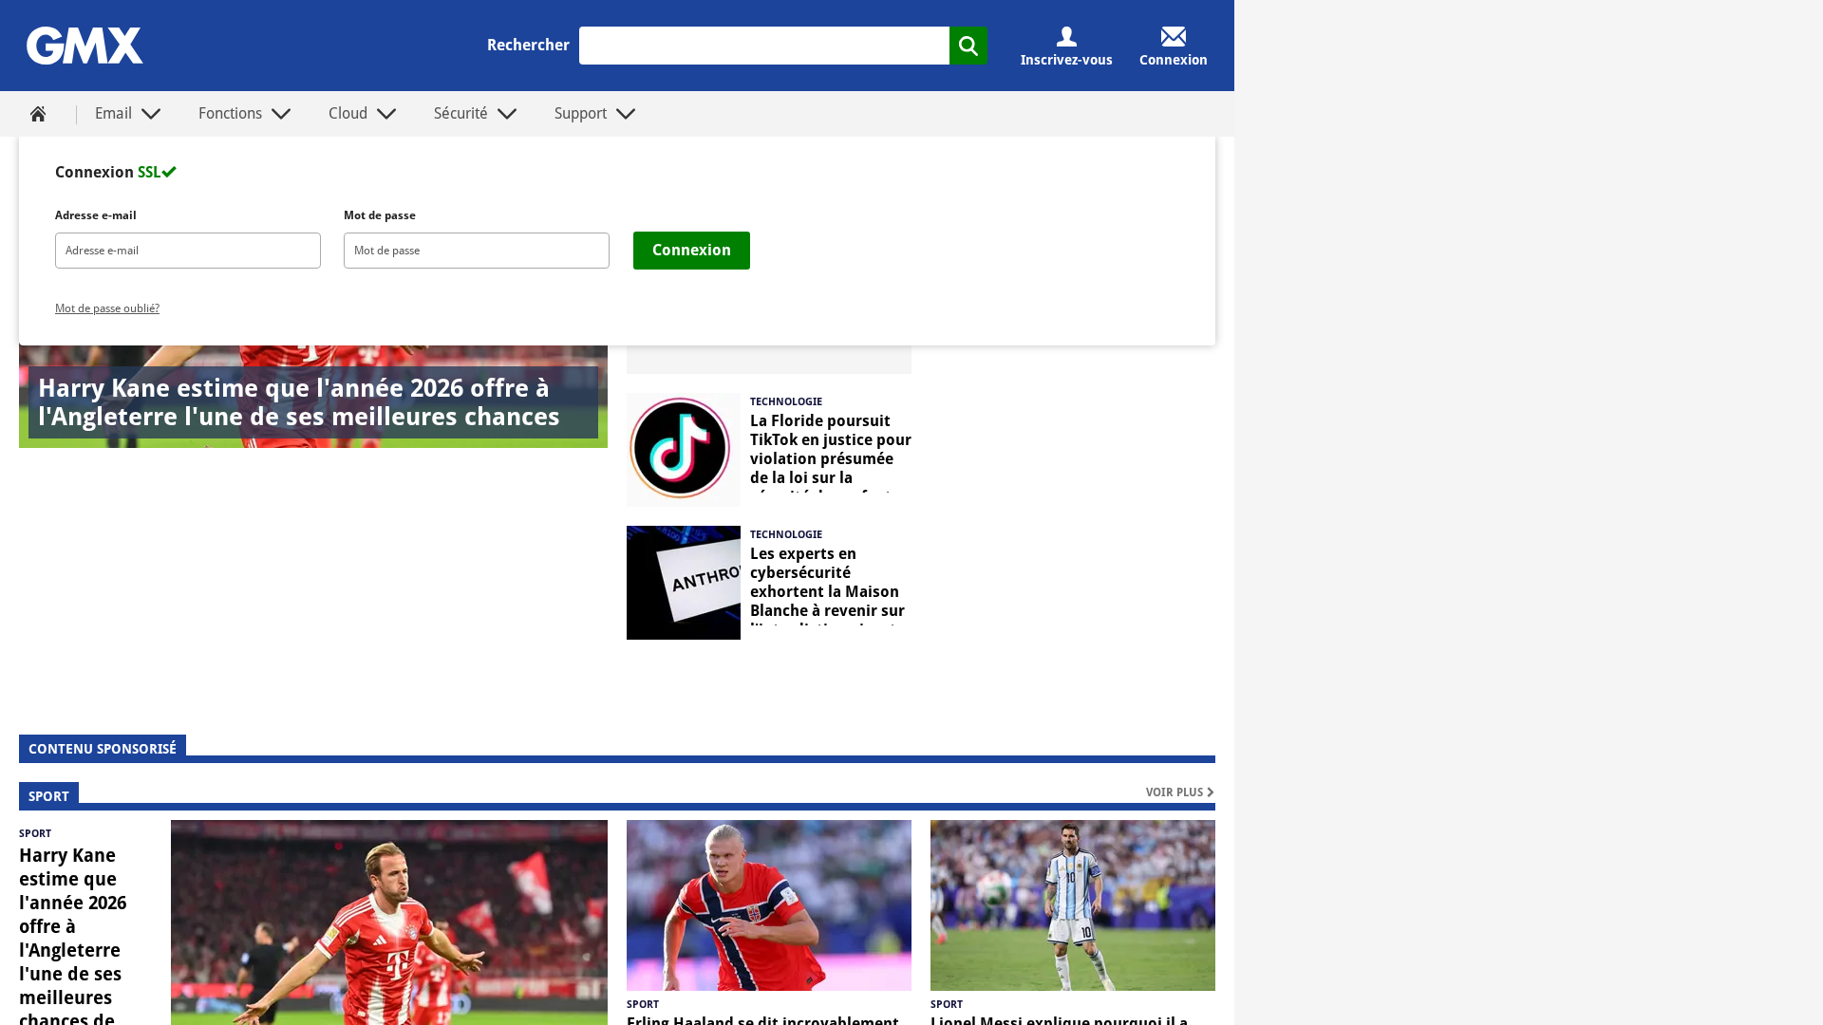
Task: Click the magnifying glass search button
Action: click(x=968, y=46)
